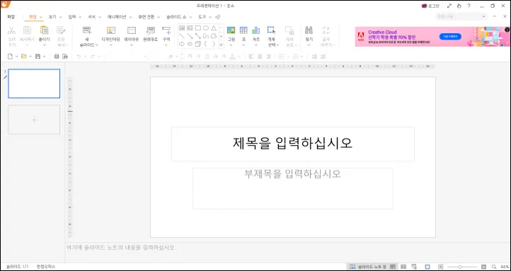Click the 84% zoom percentage text
This screenshot has width=511, height=271.
(x=504, y=267)
